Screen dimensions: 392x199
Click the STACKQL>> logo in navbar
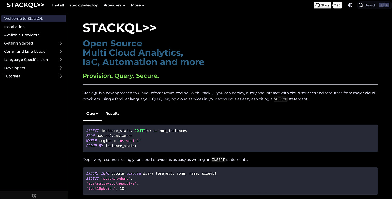coord(26,5)
